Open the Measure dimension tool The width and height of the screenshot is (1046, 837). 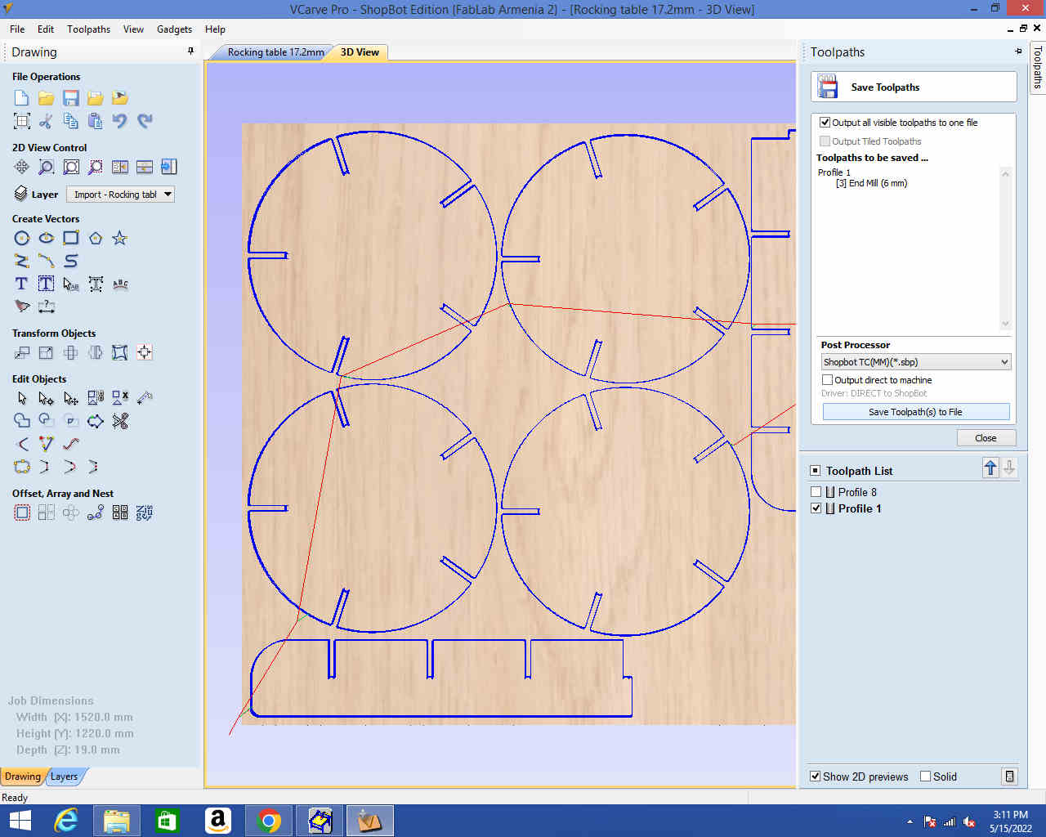(47, 307)
